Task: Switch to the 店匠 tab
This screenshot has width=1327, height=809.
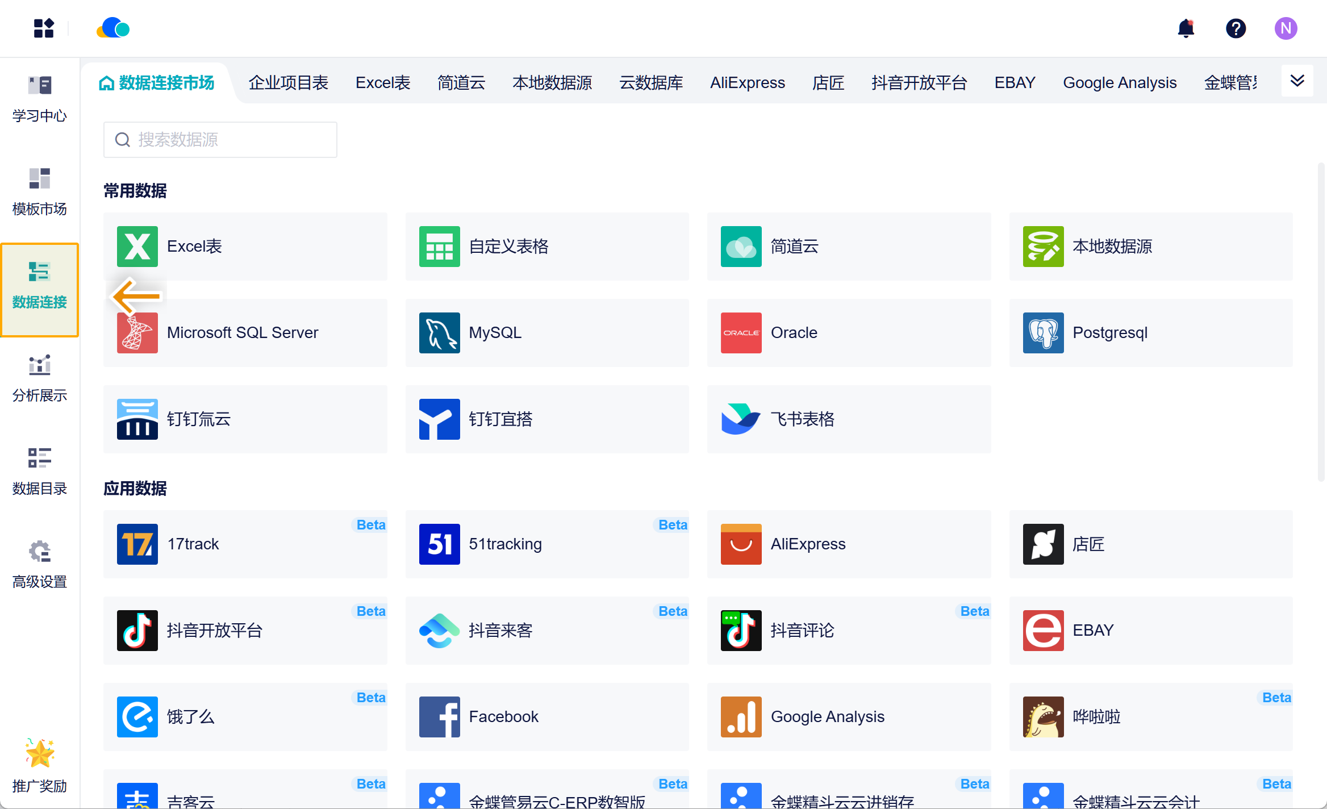Action: click(x=828, y=83)
